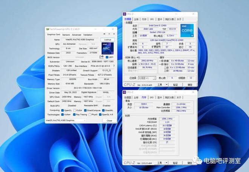Toggle the UEFI checkbox

(x=107, y=57)
